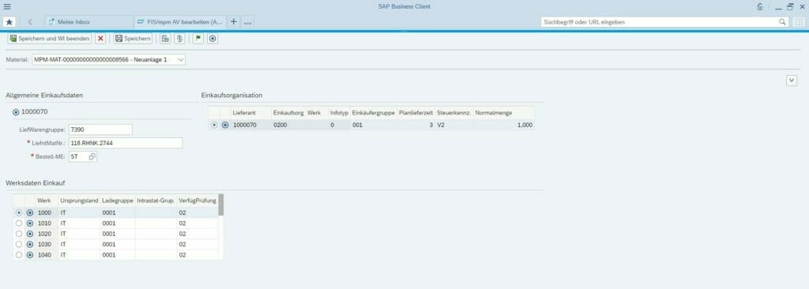Viewport: 809px width, 289px height.
Task: Select the 1000070 supplier radio button
Action: [16, 111]
